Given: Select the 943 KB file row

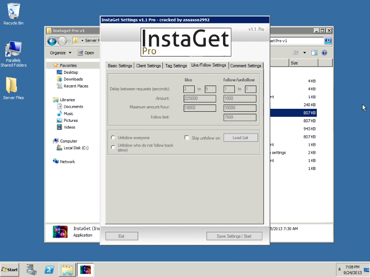Looking at the screenshot, I should pos(293,129).
